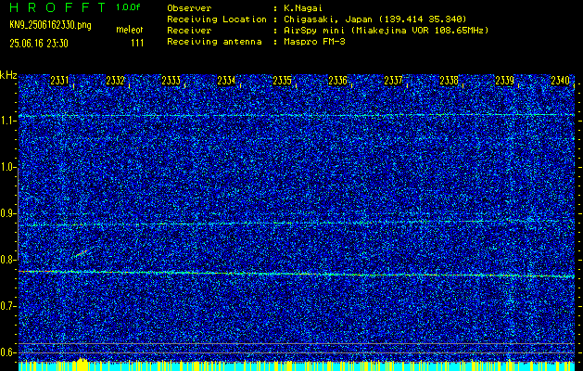This screenshot has height=371, width=583.
Task: Click the 2335 time marker
Action: [282, 81]
